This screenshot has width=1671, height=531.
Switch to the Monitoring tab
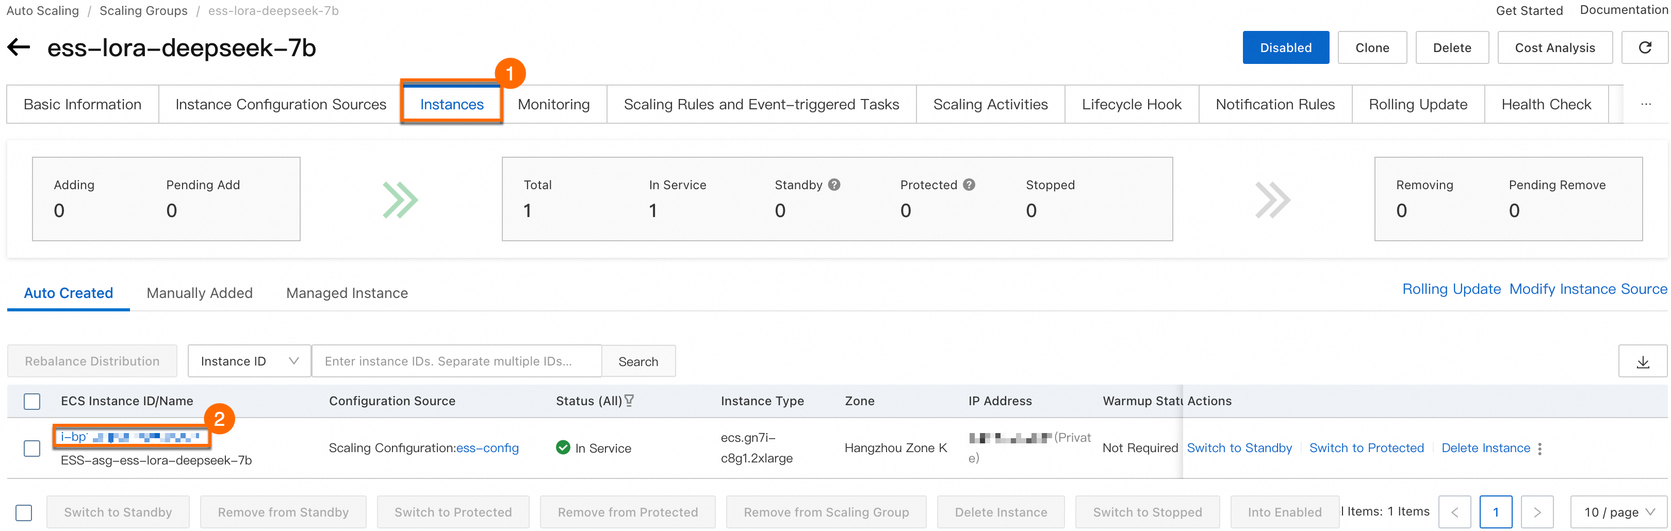(553, 104)
